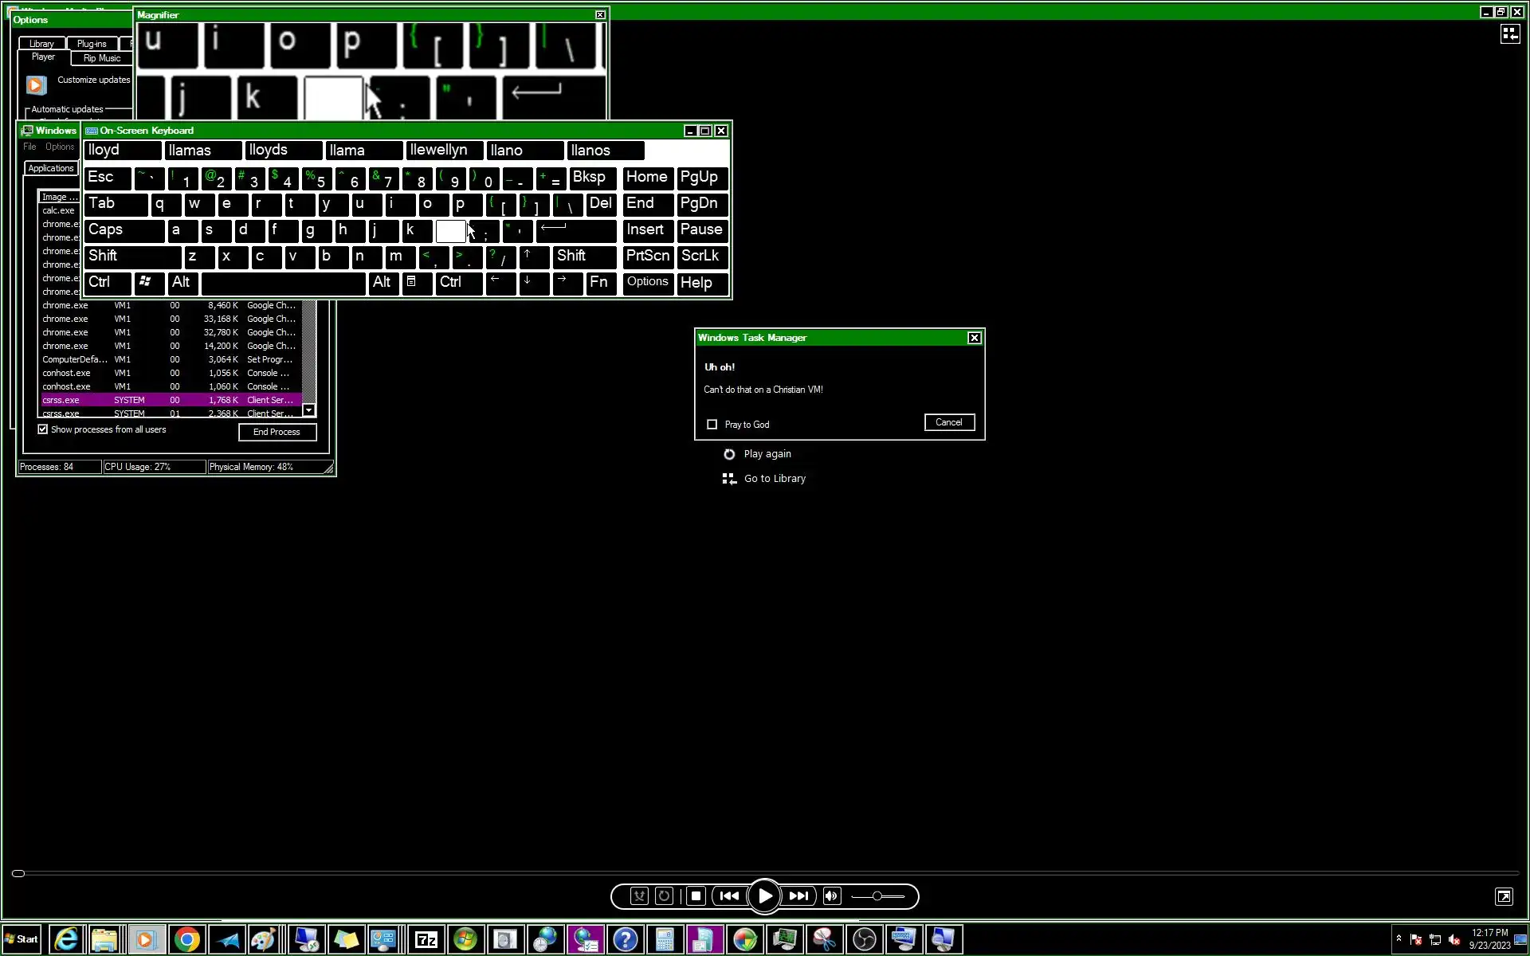This screenshot has height=956, width=1530.
Task: Switch to Library view icon top-right
Action: pos(1509,33)
